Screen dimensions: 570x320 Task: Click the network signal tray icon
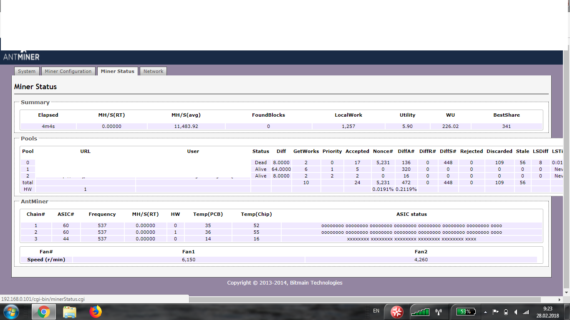click(526, 312)
